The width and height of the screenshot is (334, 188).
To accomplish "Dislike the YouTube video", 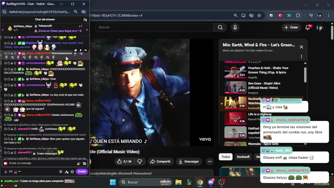I will pyautogui.click(x=140, y=161).
